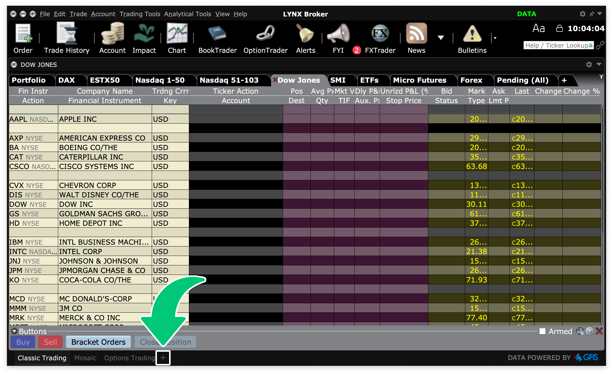Image resolution: width=613 pixels, height=374 pixels.
Task: Open the View menu
Action: click(222, 14)
